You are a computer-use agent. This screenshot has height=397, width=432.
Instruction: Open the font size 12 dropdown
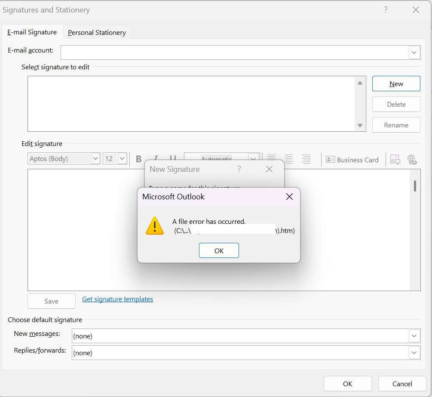pyautogui.click(x=123, y=158)
